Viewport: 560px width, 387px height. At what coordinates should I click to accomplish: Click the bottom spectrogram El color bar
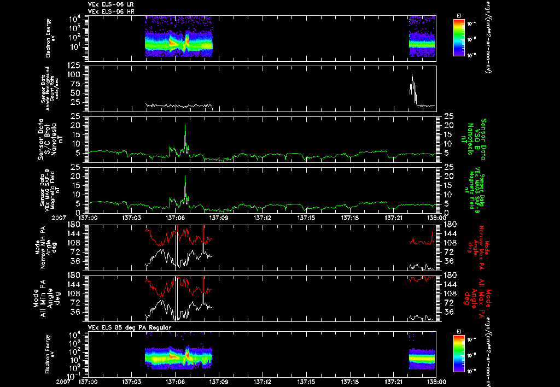(x=459, y=354)
